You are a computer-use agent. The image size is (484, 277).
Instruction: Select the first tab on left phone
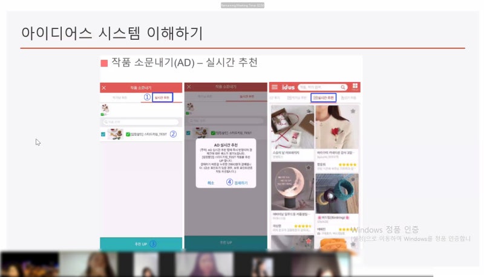[x=119, y=98]
